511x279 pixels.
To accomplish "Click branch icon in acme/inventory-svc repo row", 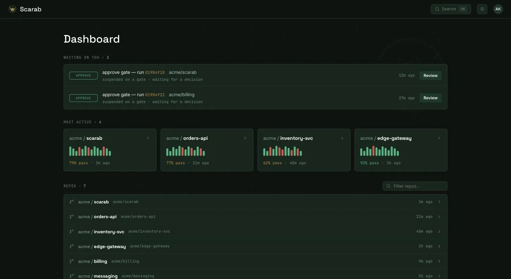I will click(72, 231).
